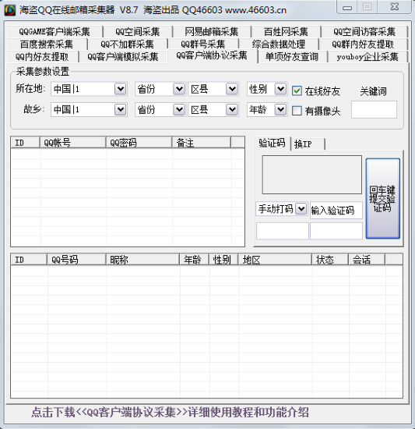This screenshot has width=415, height=429.
Task: Open the 综合数据处理 tab
Action: pos(279,44)
